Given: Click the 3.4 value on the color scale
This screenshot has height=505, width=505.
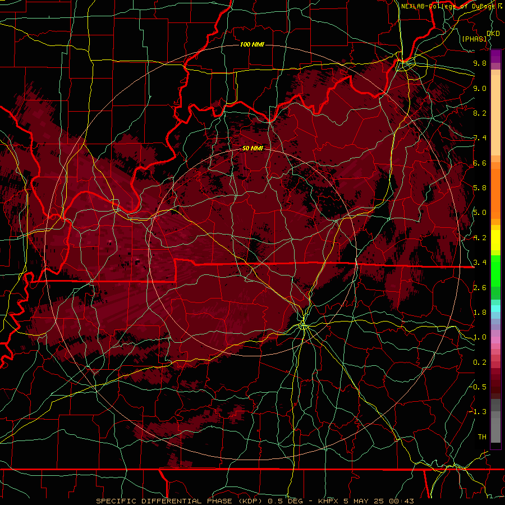Looking at the screenshot, I should pos(480,263).
